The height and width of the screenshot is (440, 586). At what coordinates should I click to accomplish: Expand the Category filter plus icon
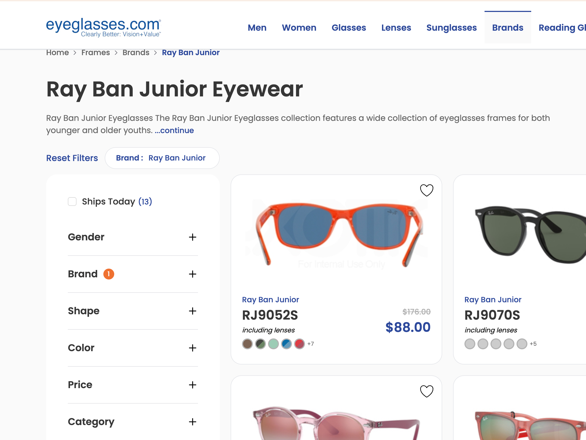click(x=193, y=422)
